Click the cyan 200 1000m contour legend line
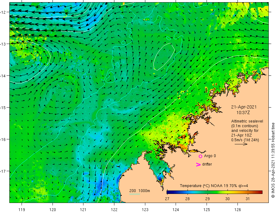 134,194
